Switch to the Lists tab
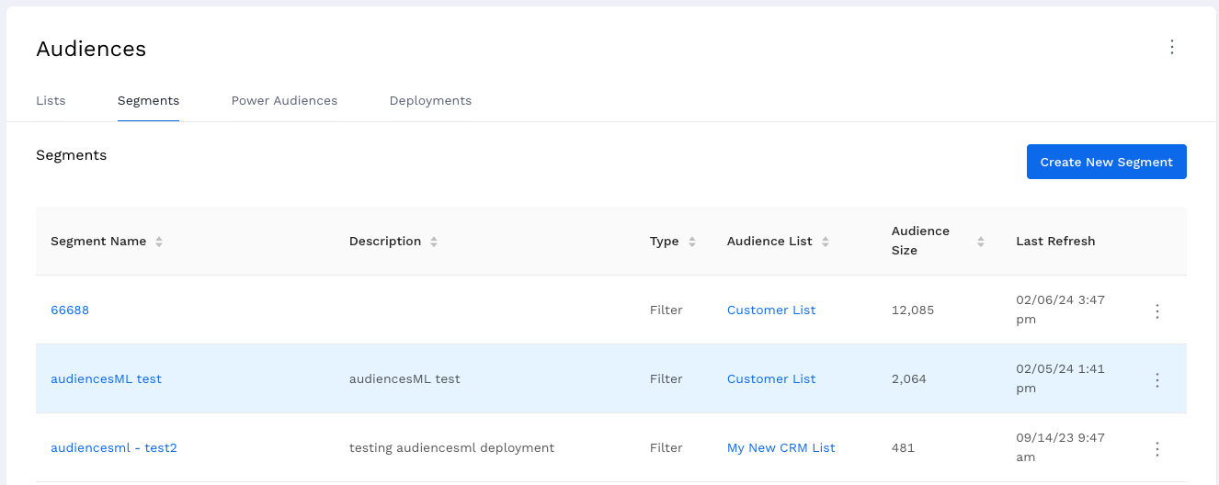1219x485 pixels. coord(51,101)
